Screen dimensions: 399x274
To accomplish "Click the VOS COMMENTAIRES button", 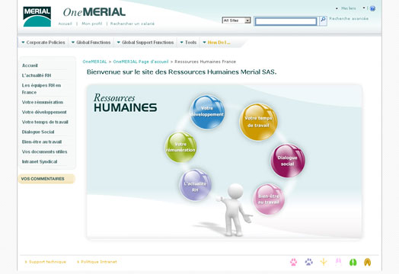I will [46, 179].
